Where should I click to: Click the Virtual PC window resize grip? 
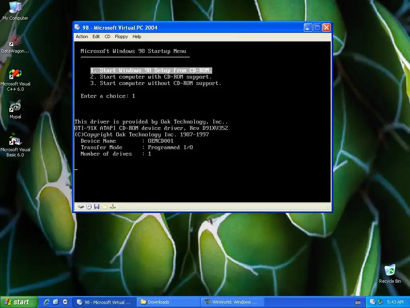328,208
